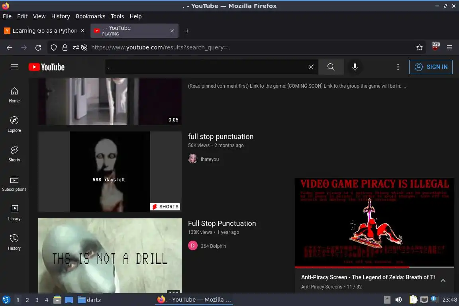459x306 pixels.
Task: Open the Bookmarks menu
Action: [90, 16]
